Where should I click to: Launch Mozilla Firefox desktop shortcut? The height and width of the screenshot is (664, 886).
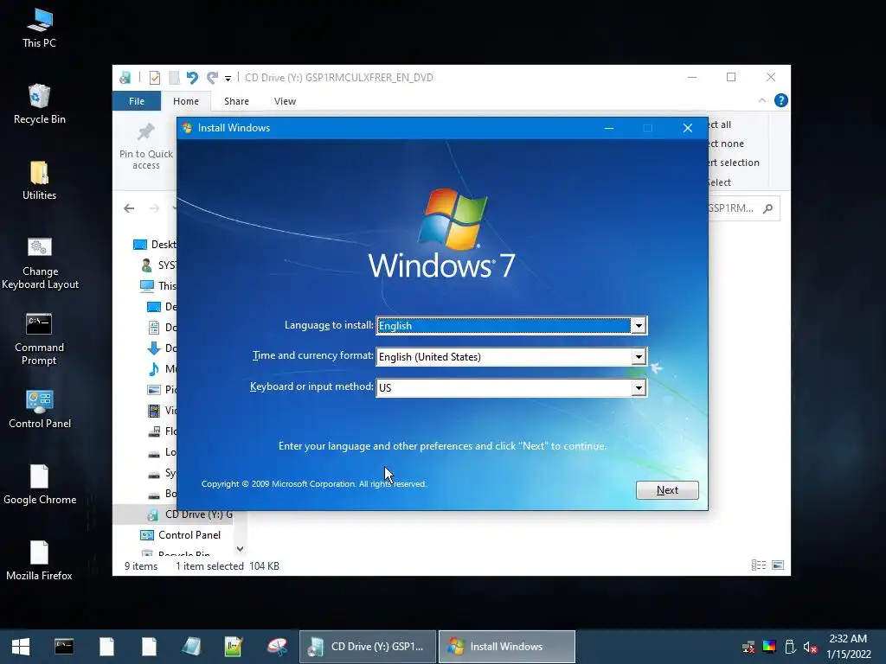click(x=39, y=561)
